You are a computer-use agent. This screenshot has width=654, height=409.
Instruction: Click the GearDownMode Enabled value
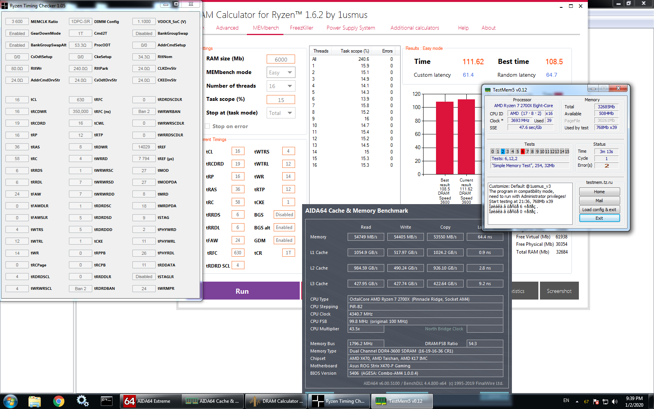coord(17,33)
